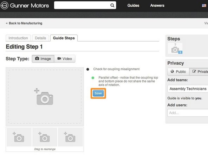208x156 pixels.
Task: Set privacy to Public
Action: tap(178, 72)
